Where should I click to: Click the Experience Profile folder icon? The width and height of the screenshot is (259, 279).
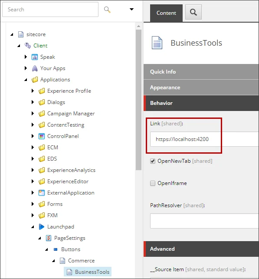(42, 91)
